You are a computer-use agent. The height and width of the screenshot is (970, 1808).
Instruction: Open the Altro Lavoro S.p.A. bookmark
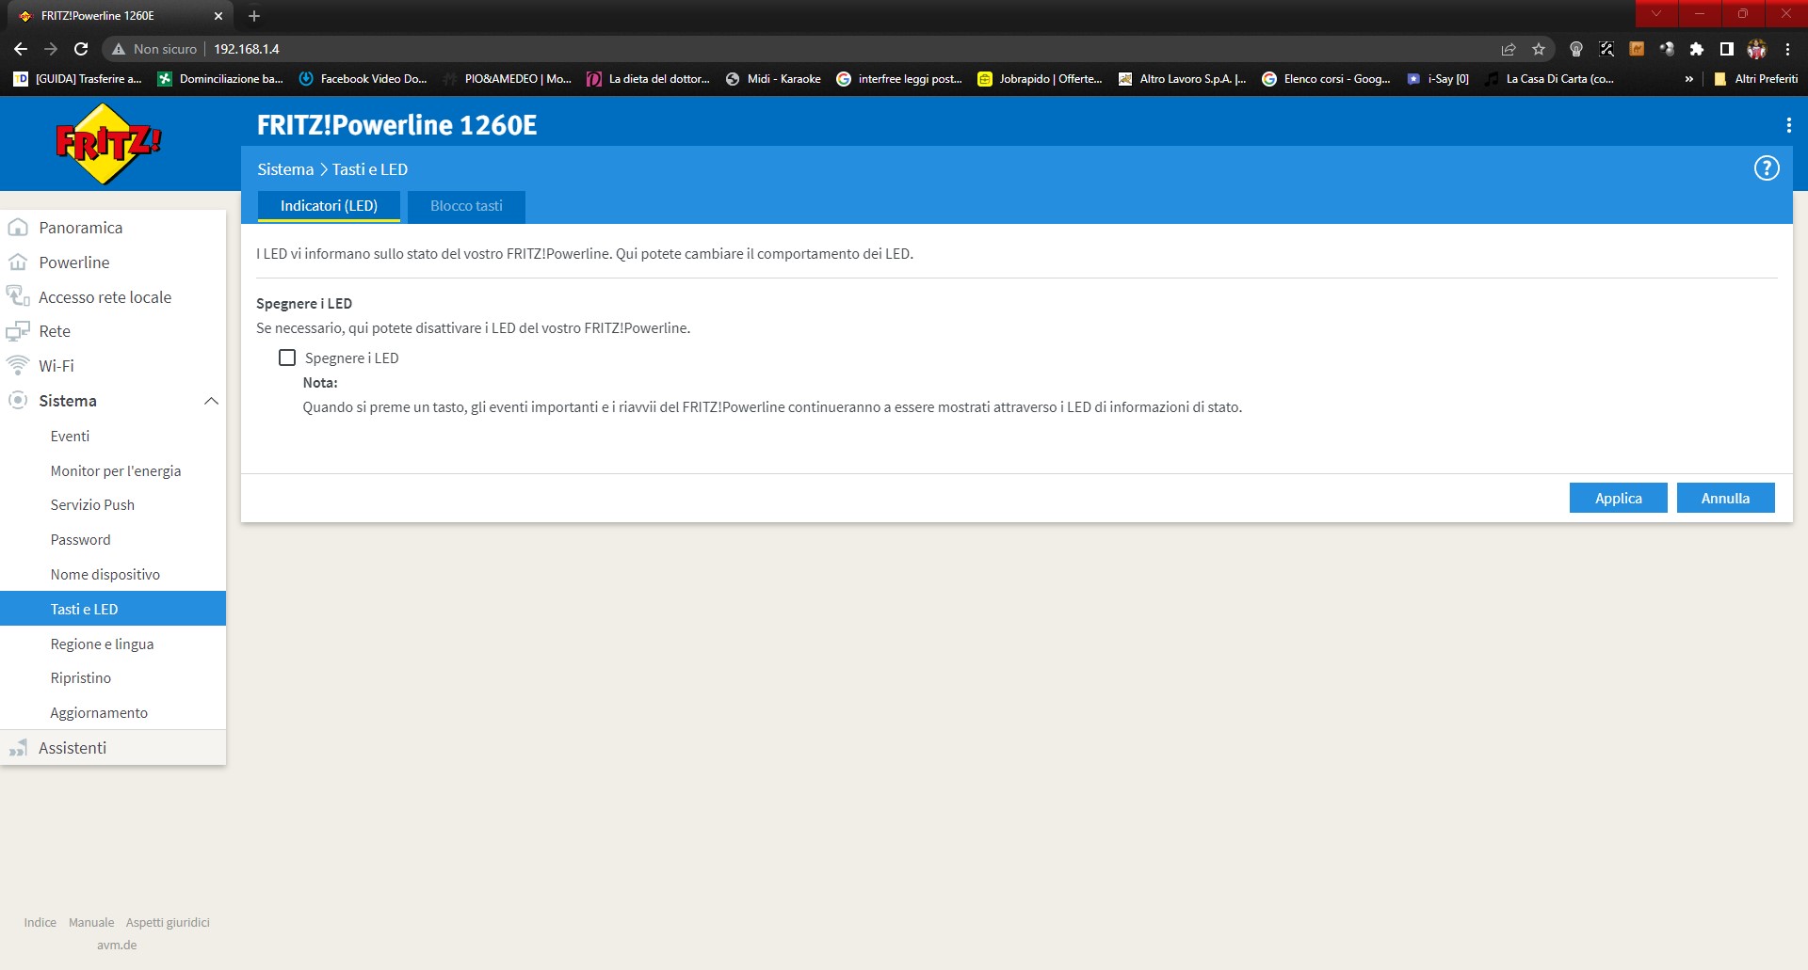click(x=1182, y=79)
